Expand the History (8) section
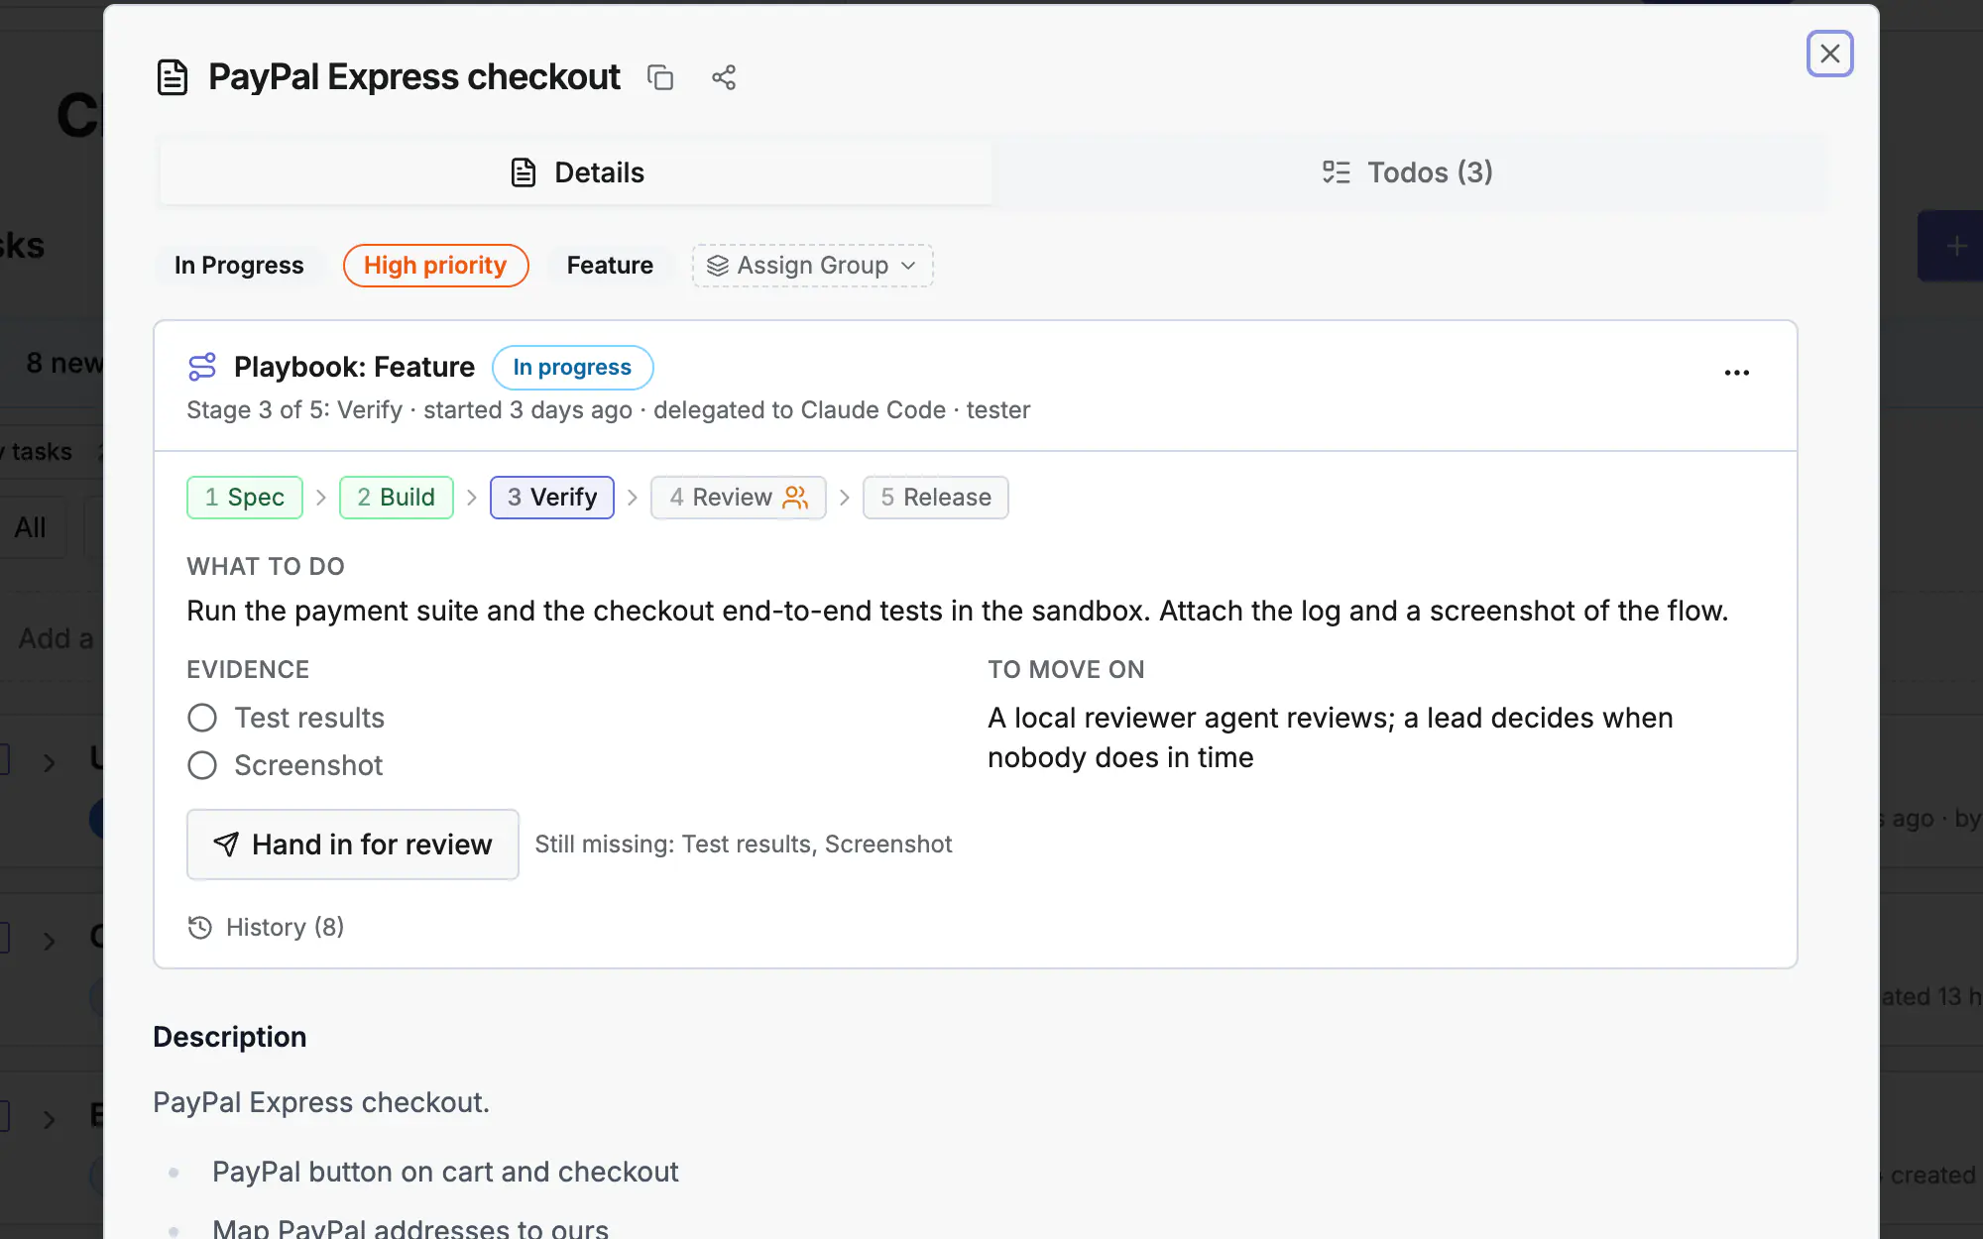Screen dimensions: 1983x1239 pos(267,927)
